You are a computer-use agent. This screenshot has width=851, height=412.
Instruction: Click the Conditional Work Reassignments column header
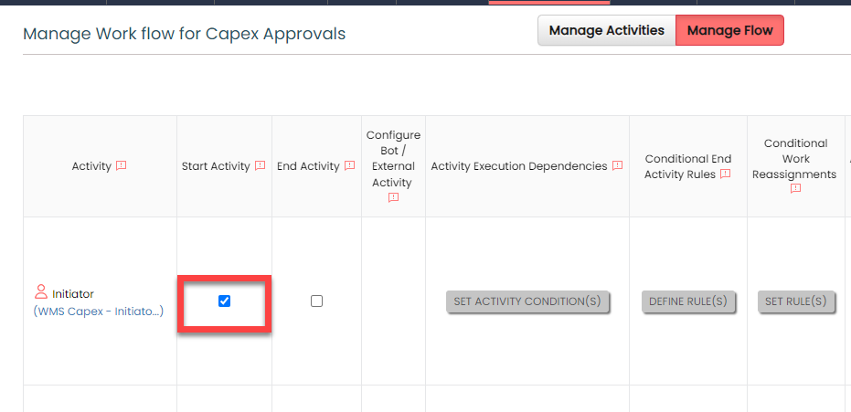click(795, 158)
